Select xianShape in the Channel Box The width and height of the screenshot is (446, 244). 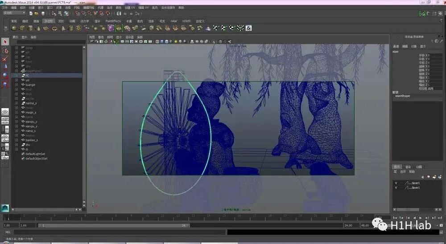402,96
